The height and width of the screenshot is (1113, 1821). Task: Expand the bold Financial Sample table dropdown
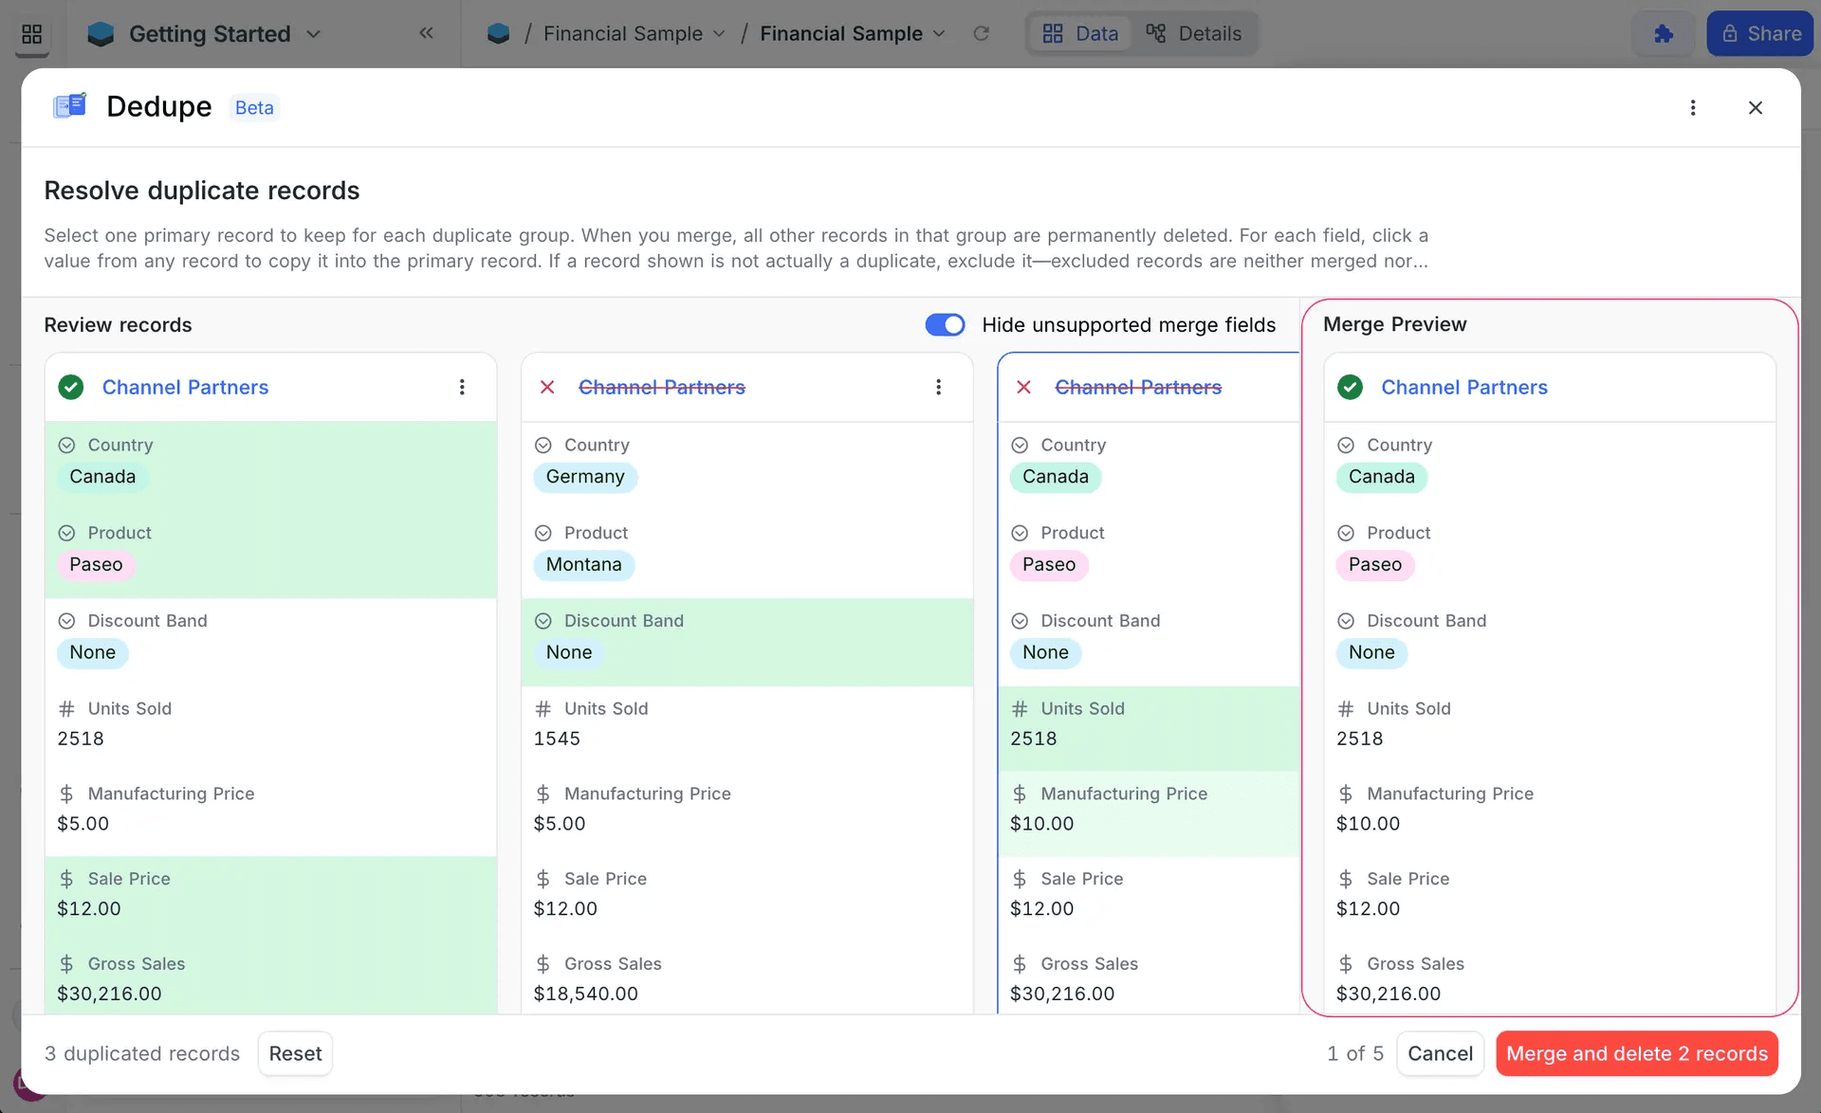click(x=939, y=34)
